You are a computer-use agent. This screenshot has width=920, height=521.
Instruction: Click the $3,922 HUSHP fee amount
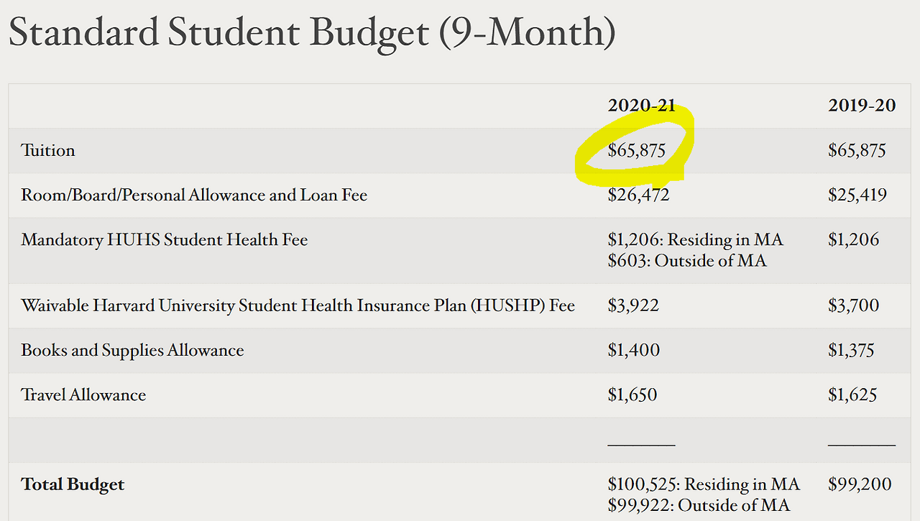(632, 306)
